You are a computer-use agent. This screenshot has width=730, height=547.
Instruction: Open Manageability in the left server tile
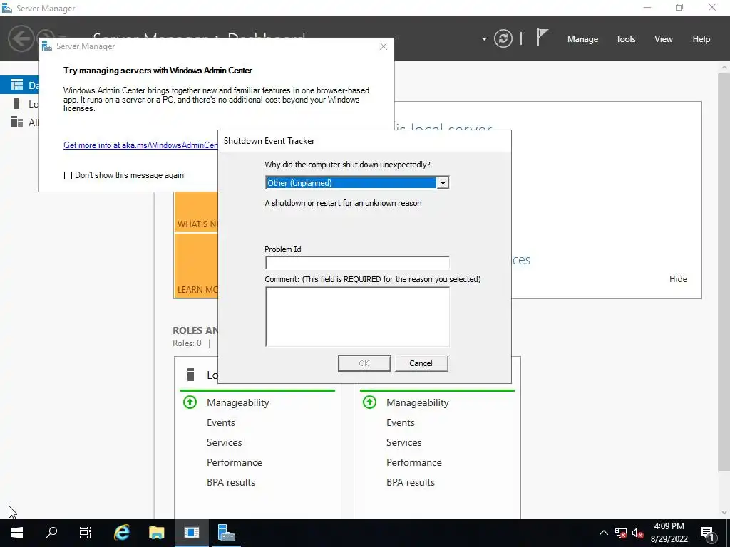tap(238, 403)
